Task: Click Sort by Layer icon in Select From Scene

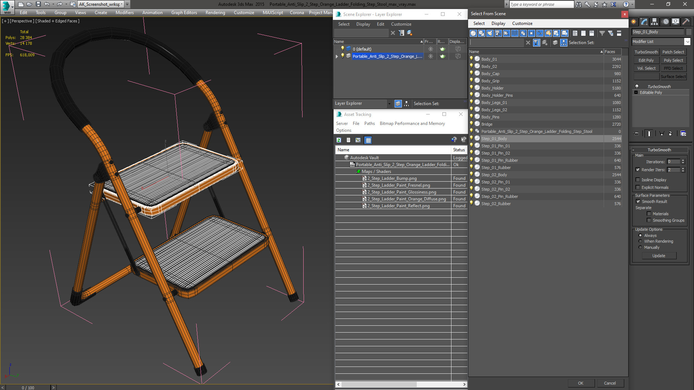Action: [x=555, y=43]
